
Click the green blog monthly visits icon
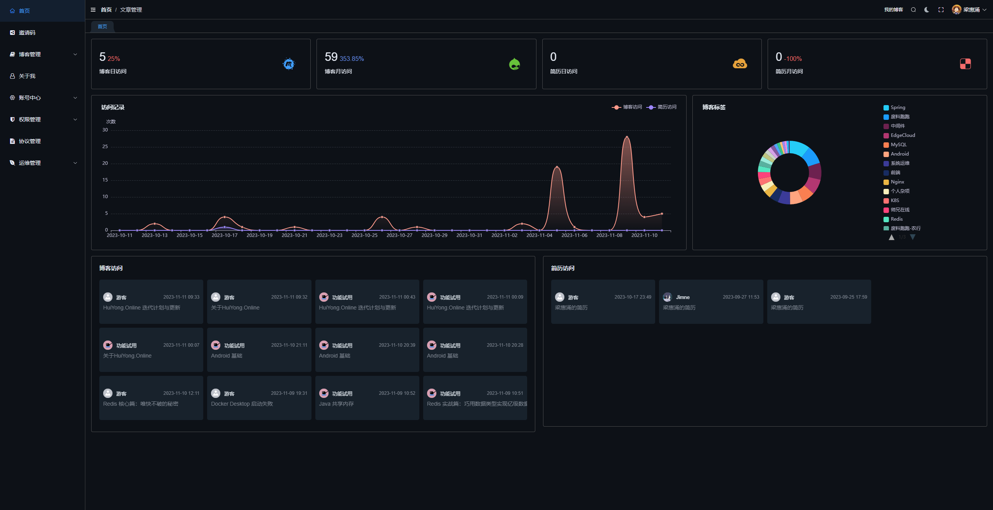tap(514, 64)
